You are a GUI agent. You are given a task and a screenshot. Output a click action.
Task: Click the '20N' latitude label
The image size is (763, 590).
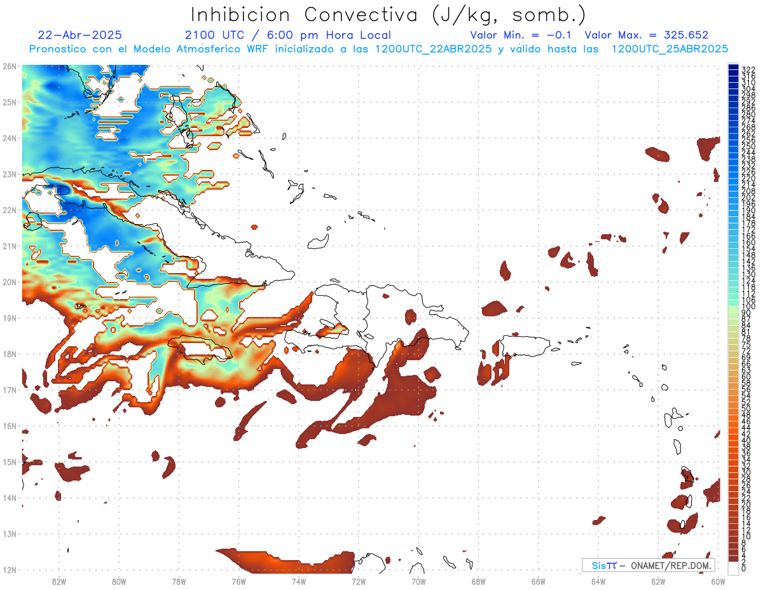(x=10, y=282)
